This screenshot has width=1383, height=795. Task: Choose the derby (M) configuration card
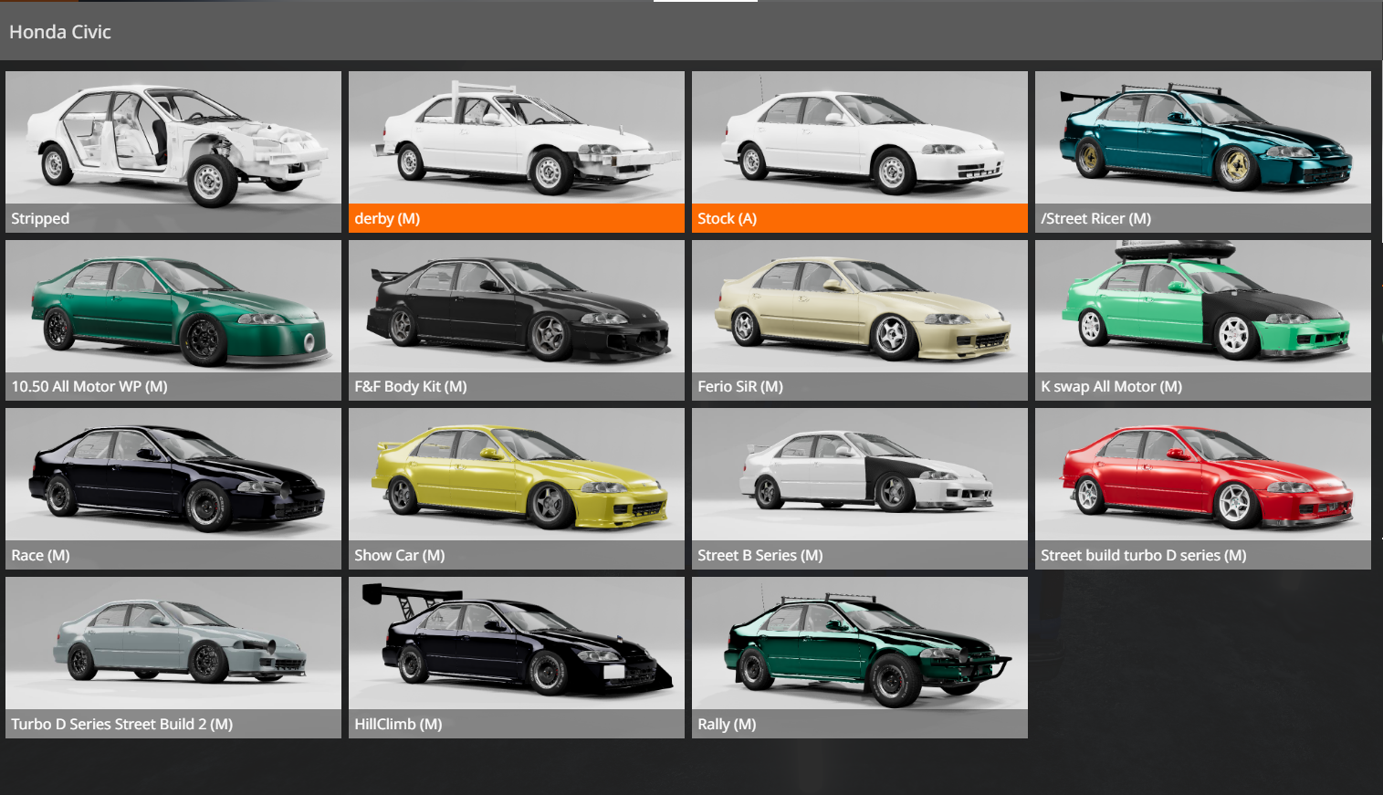pyautogui.click(x=517, y=152)
